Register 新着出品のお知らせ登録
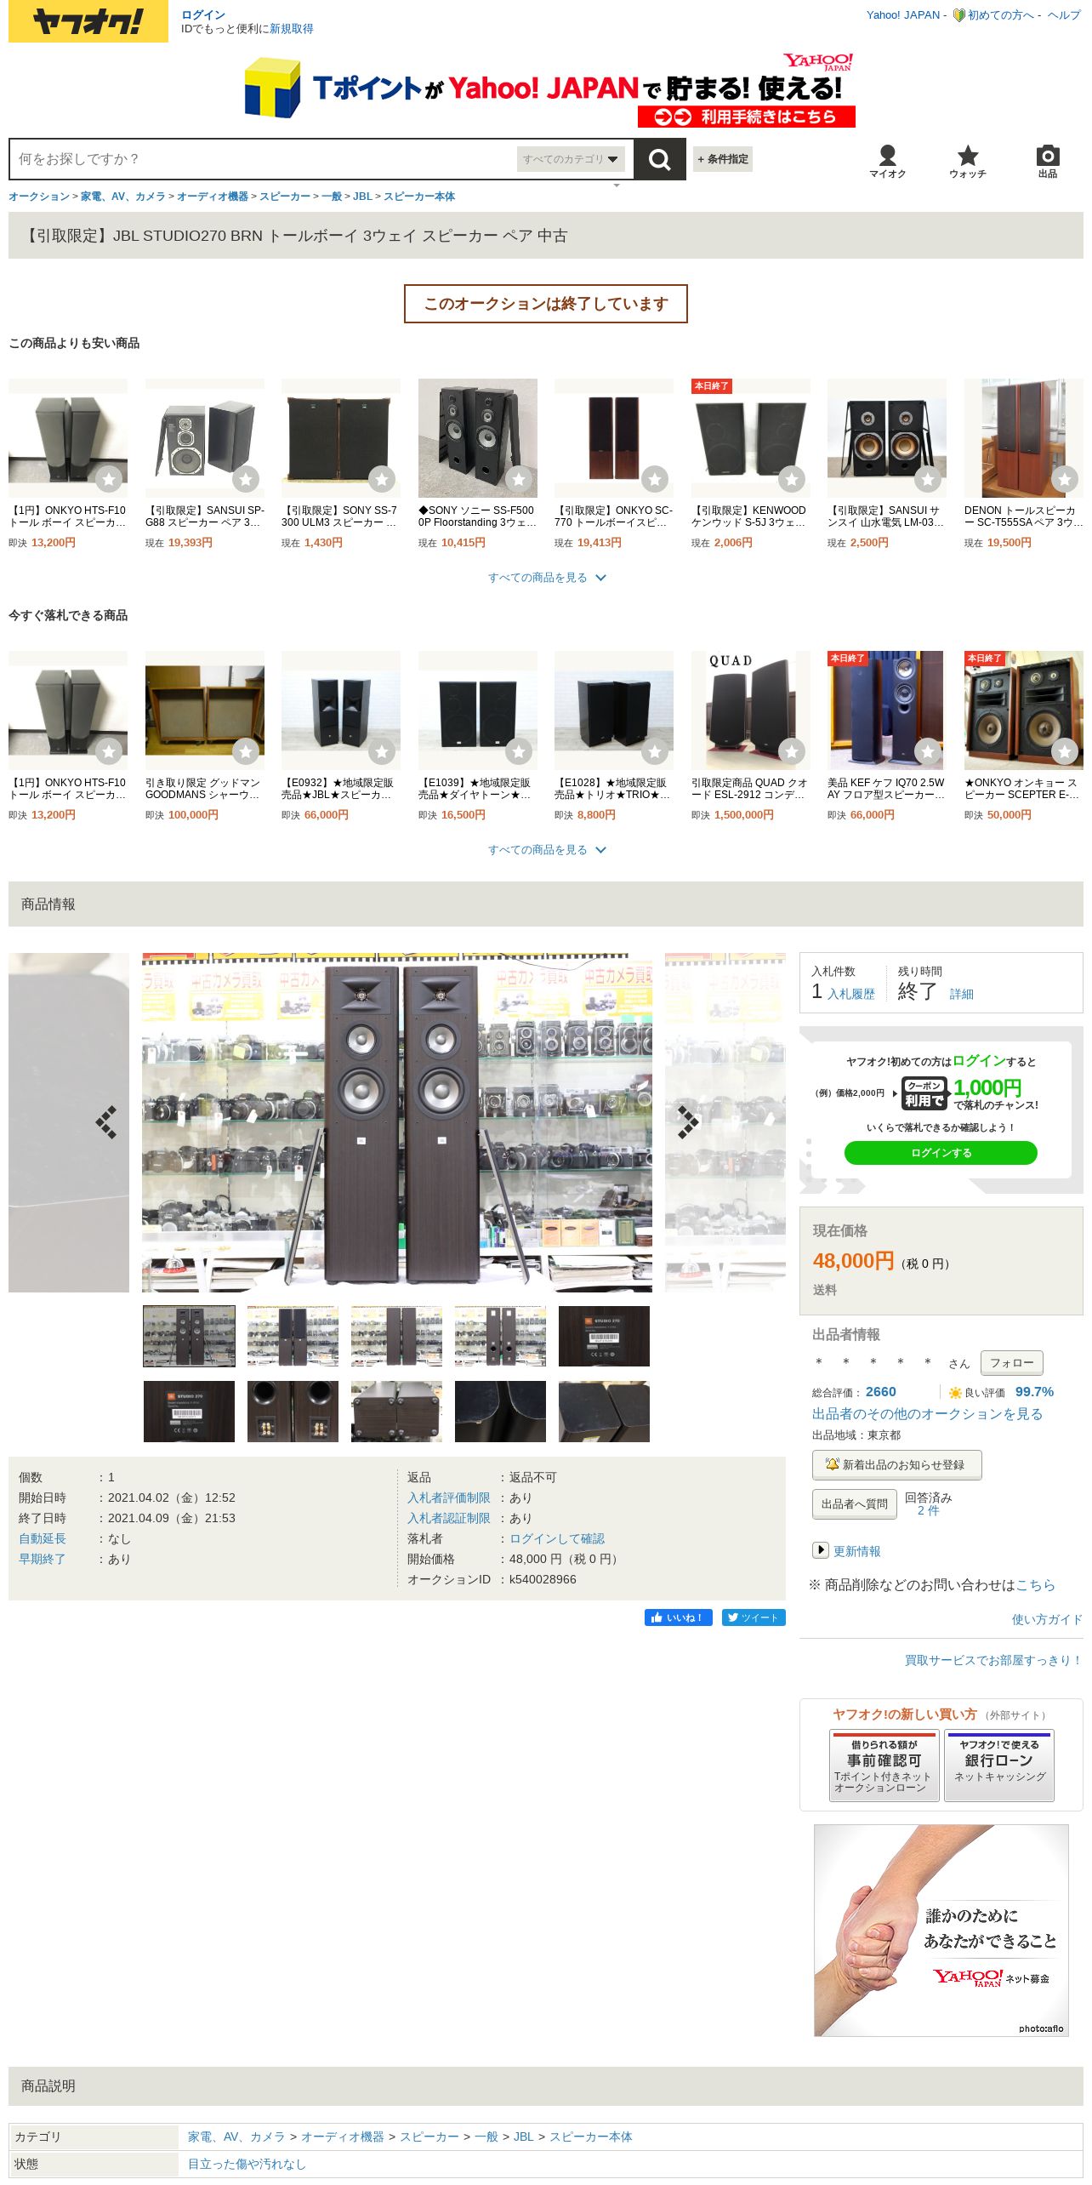 897,1465
